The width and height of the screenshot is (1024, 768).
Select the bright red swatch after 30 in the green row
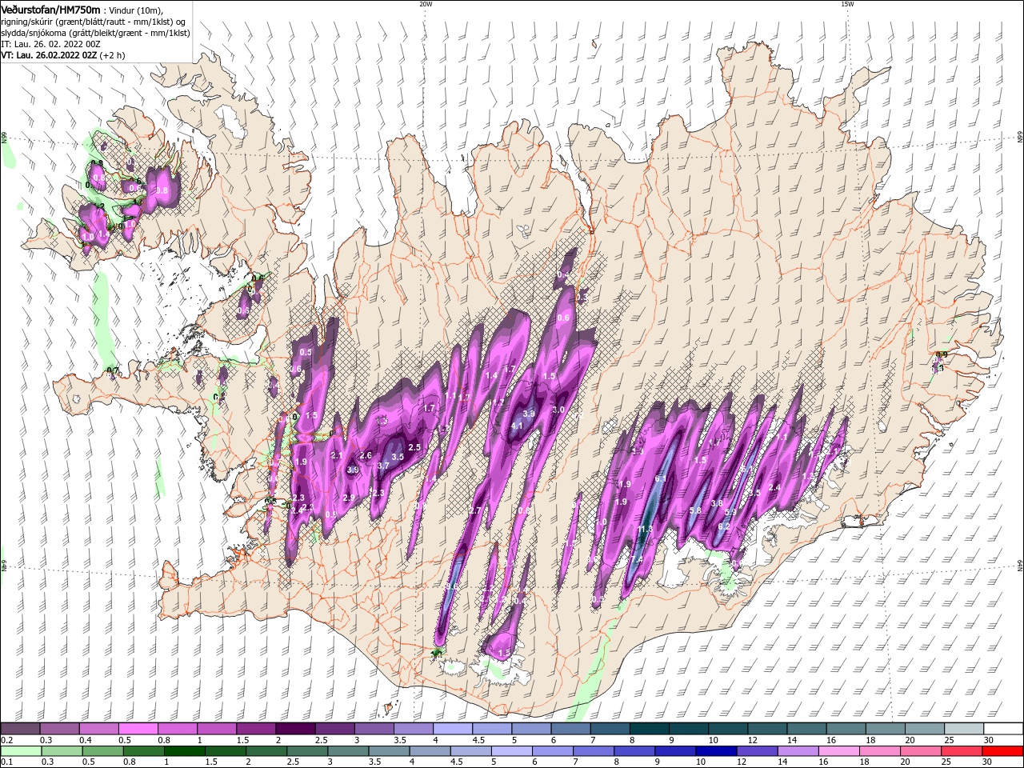point(1003,751)
